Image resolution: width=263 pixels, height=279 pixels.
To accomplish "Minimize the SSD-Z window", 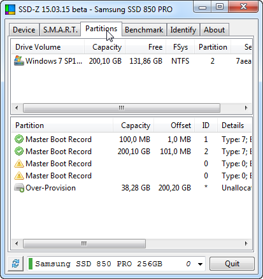I will click(203, 7).
